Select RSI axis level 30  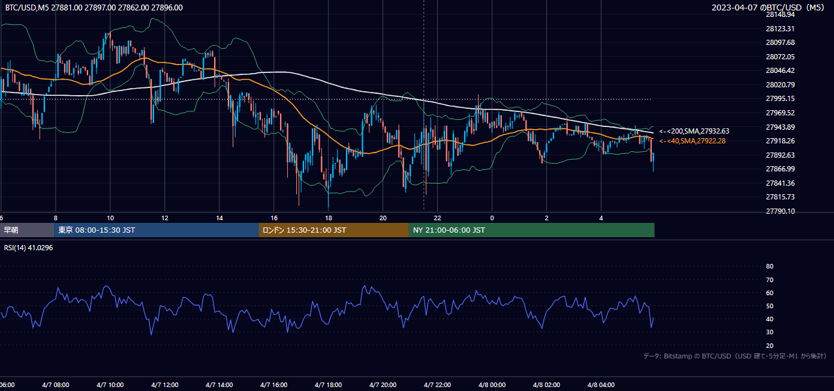pyautogui.click(x=769, y=332)
